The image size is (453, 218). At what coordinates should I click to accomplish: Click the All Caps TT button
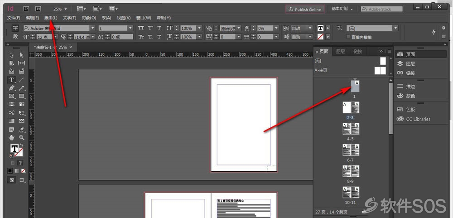(141, 29)
